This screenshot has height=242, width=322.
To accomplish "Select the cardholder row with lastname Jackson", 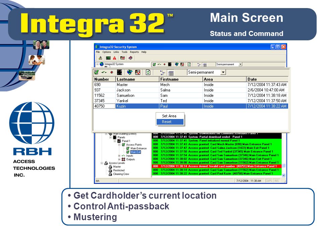I will pos(191,90).
